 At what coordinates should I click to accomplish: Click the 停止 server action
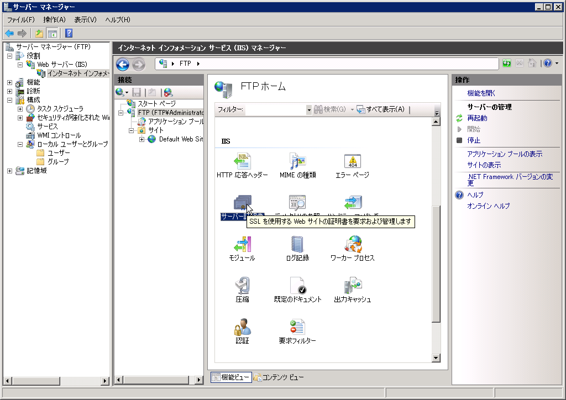(474, 140)
